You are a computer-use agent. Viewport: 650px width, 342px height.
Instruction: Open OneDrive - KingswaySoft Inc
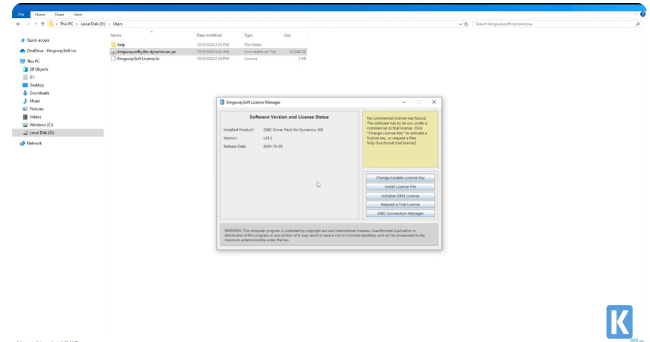pyautogui.click(x=52, y=50)
